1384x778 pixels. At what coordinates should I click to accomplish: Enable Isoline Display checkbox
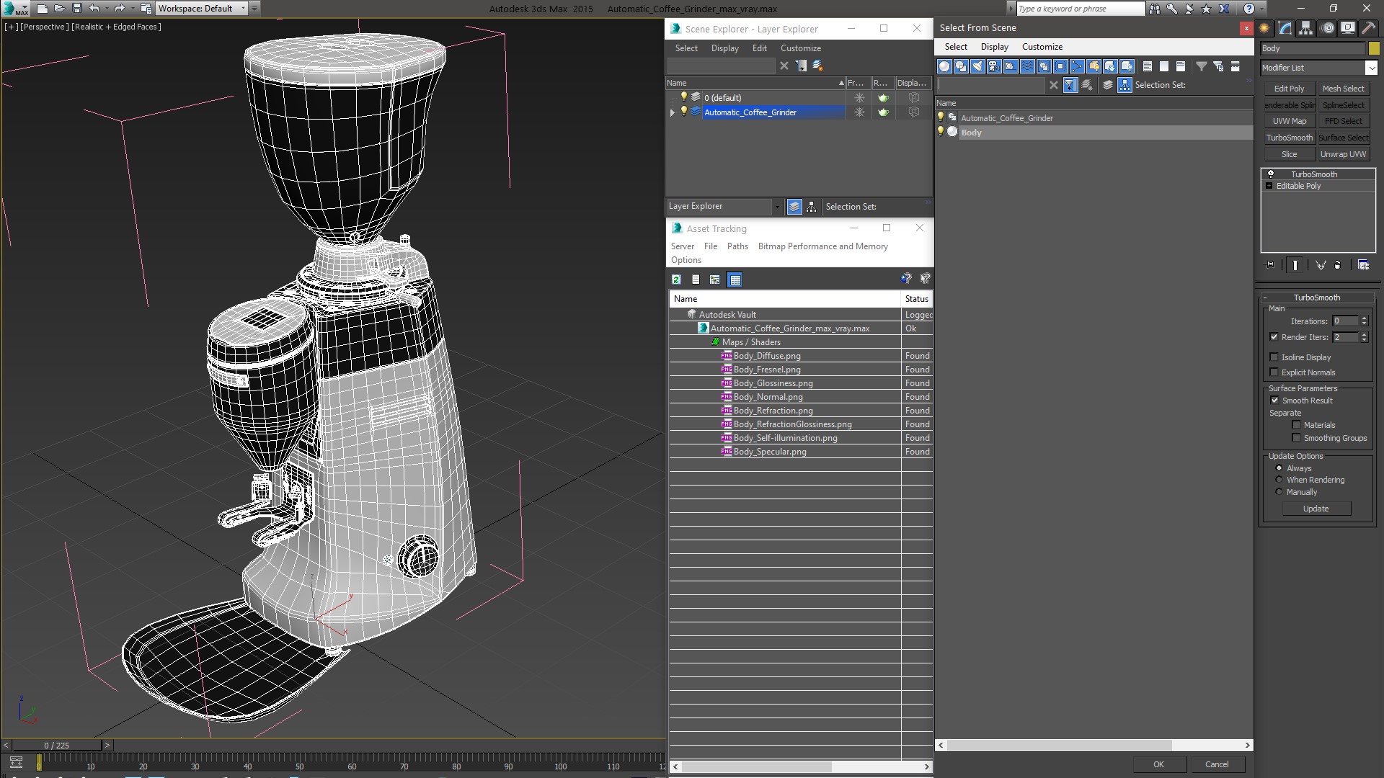(x=1274, y=357)
